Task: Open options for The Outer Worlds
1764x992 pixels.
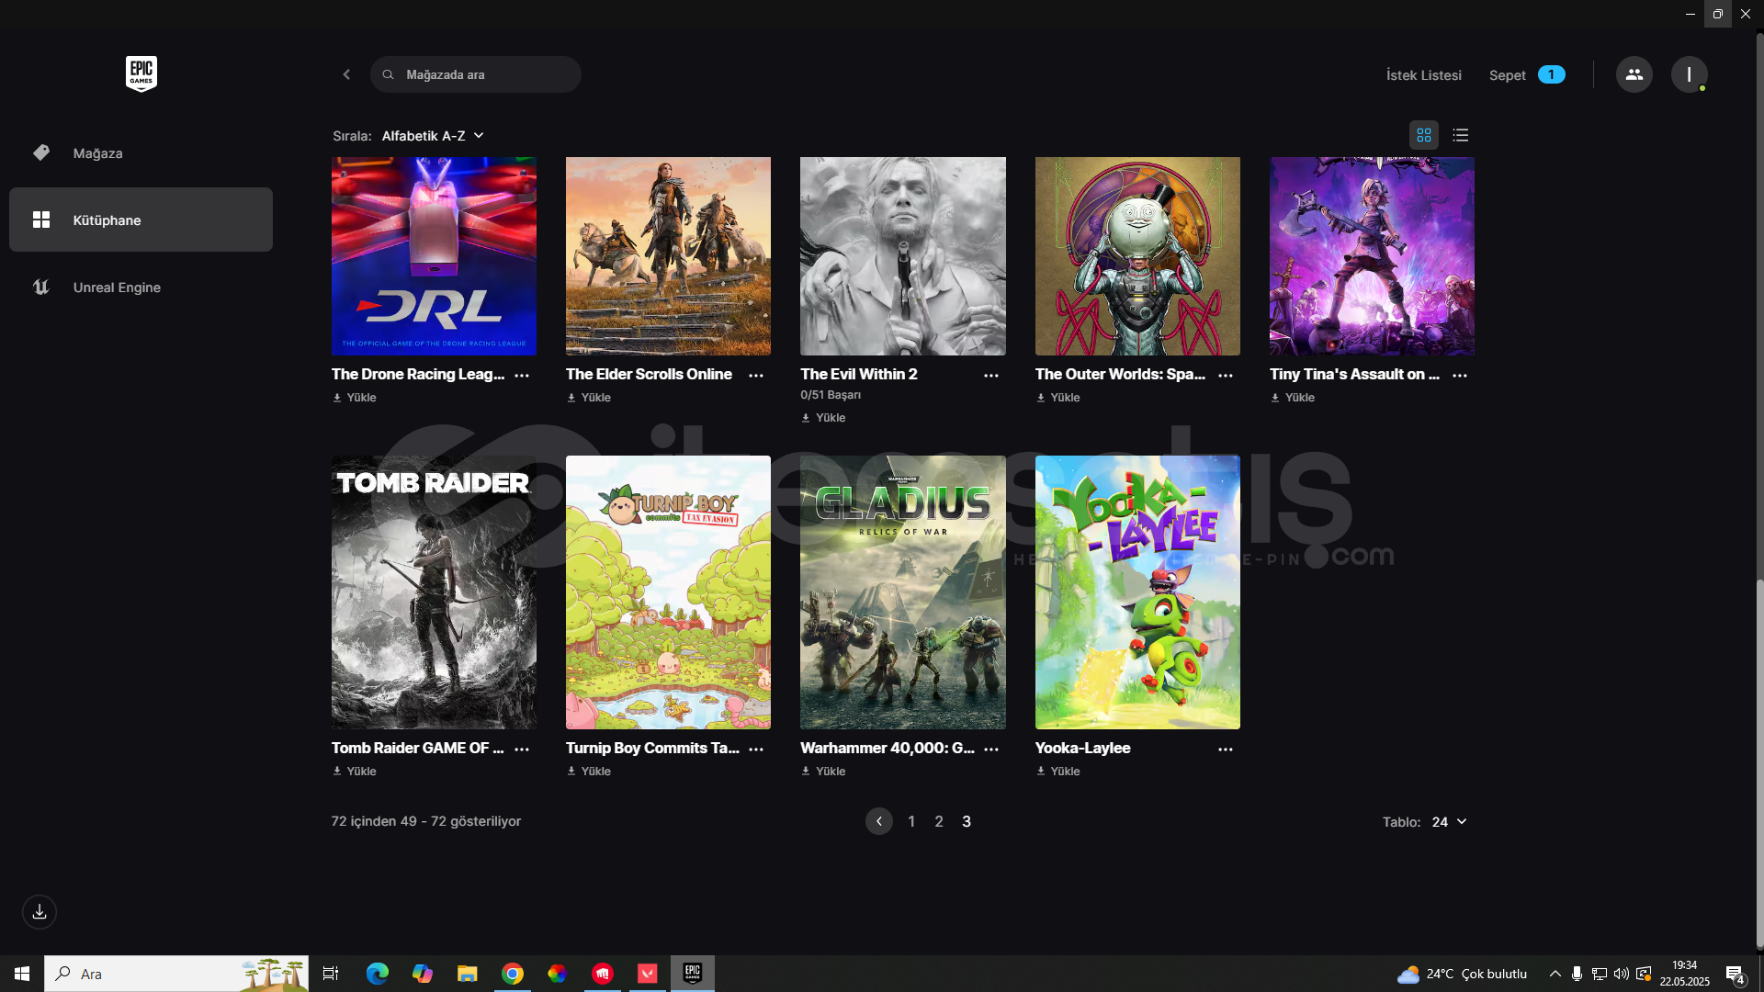Action: coord(1226,375)
